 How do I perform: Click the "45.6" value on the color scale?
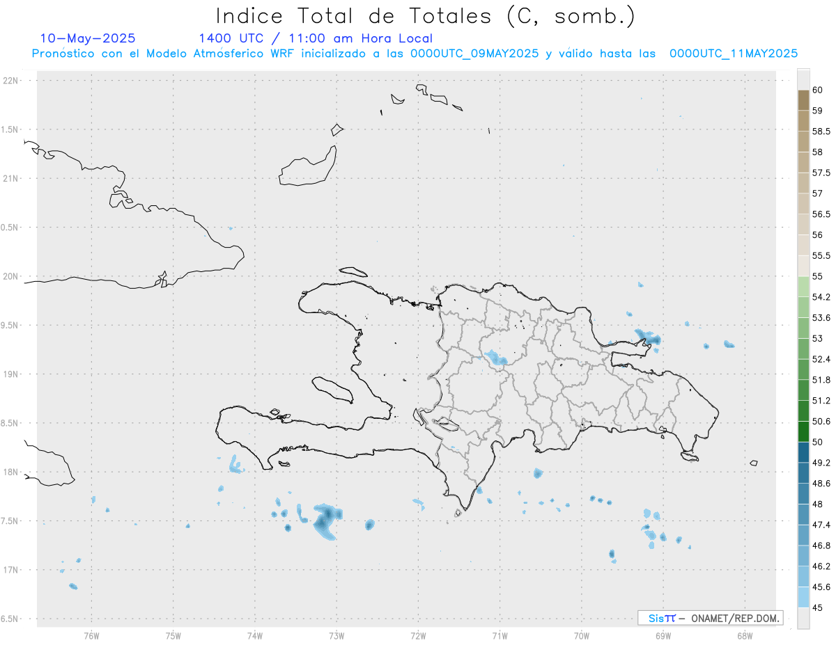821,587
